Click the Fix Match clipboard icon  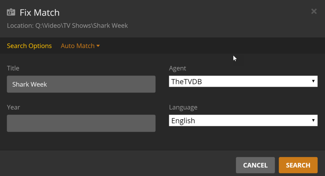(11, 12)
